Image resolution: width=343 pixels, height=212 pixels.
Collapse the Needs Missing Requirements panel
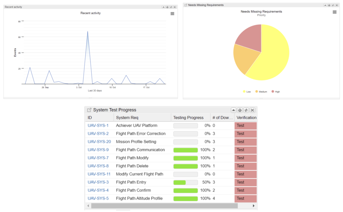tap(325, 5)
